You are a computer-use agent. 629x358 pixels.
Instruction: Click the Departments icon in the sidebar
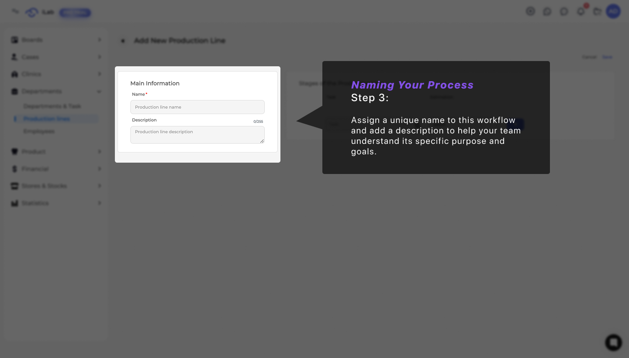14,91
